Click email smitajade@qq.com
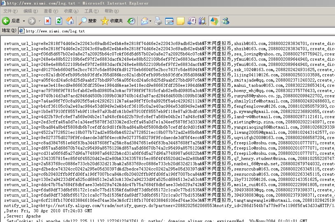The image size is (335, 222). click(x=254, y=80)
